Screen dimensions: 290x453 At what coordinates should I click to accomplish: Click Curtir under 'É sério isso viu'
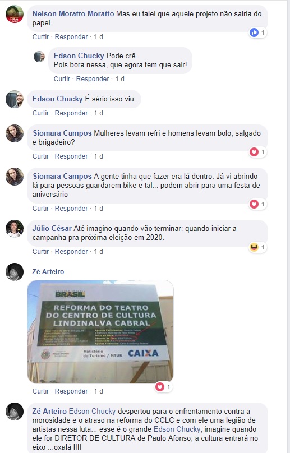pyautogui.click(x=40, y=113)
